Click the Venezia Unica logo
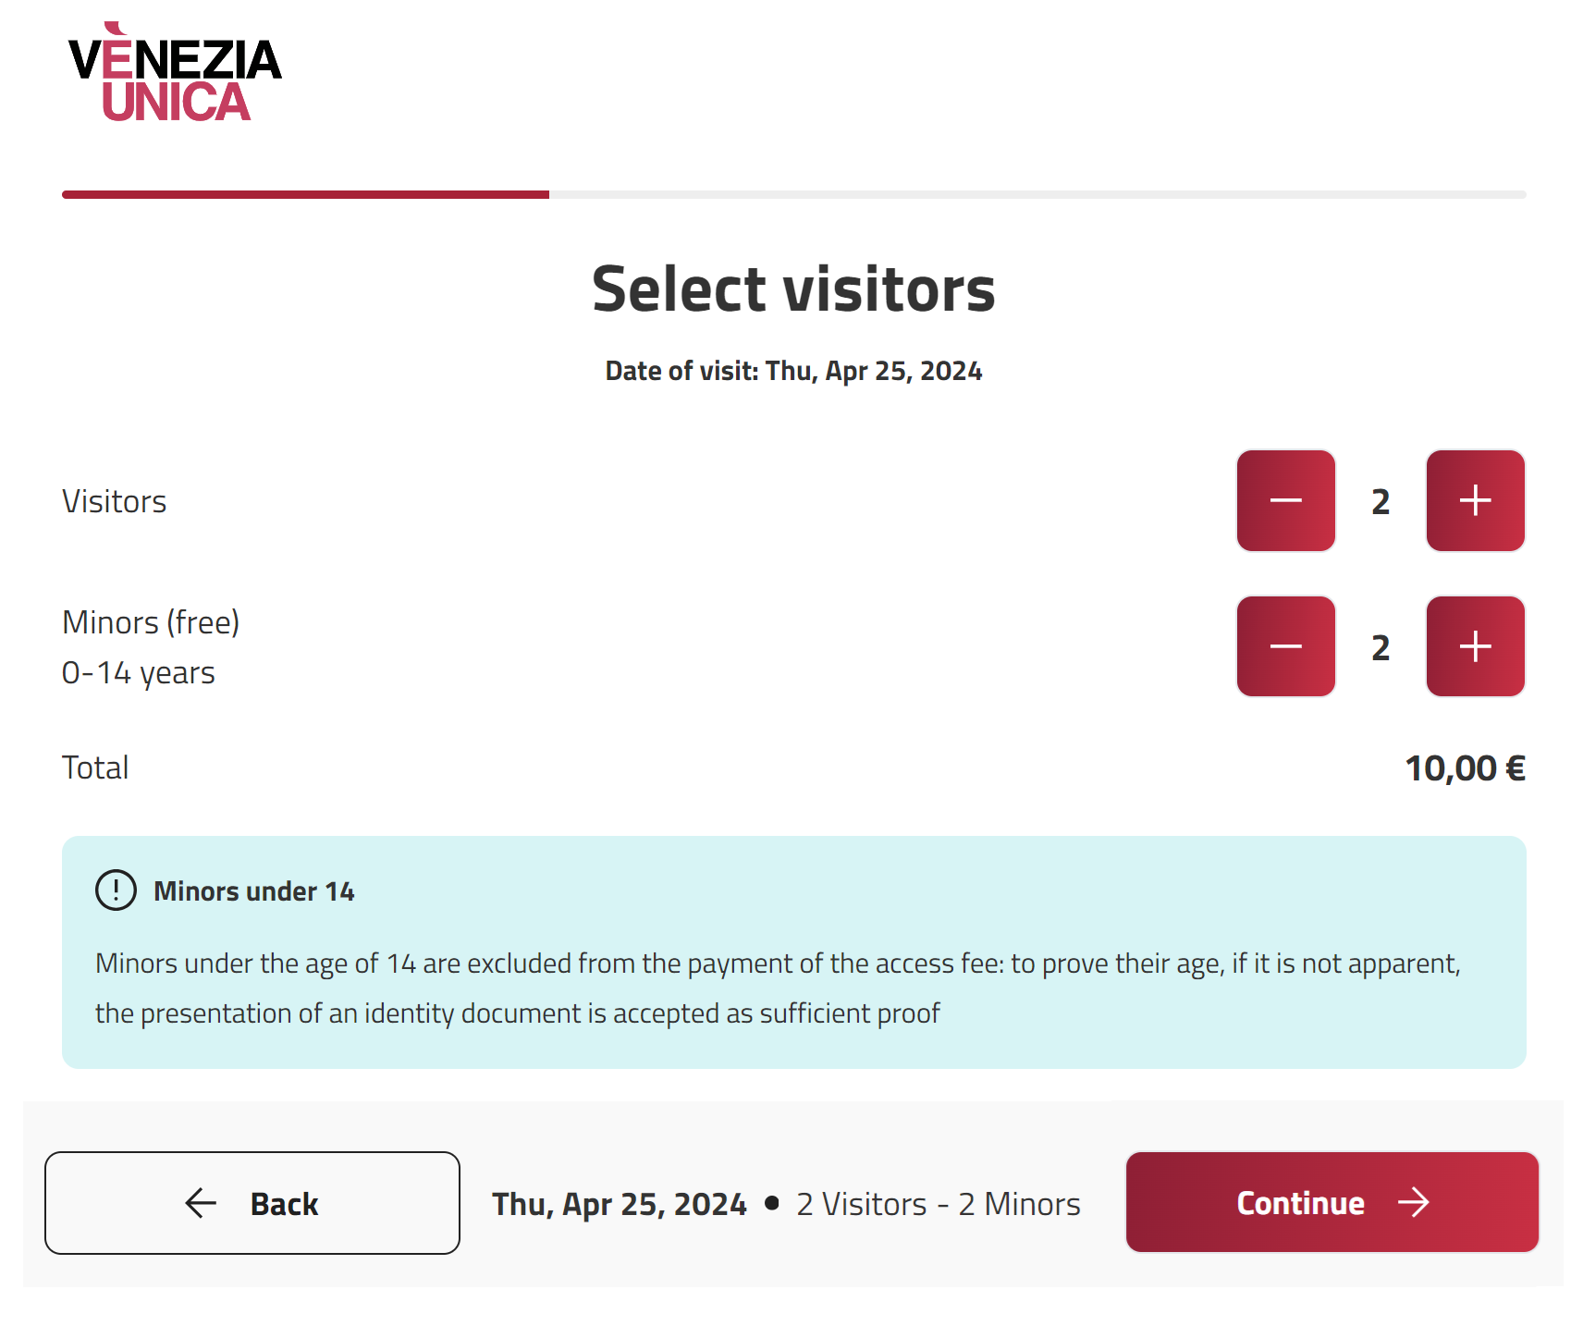 tap(175, 73)
